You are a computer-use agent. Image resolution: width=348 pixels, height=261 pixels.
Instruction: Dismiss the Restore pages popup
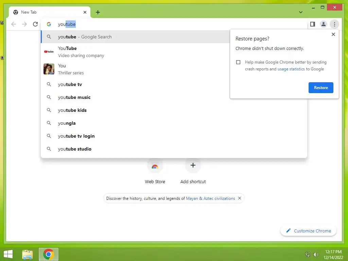tap(333, 34)
